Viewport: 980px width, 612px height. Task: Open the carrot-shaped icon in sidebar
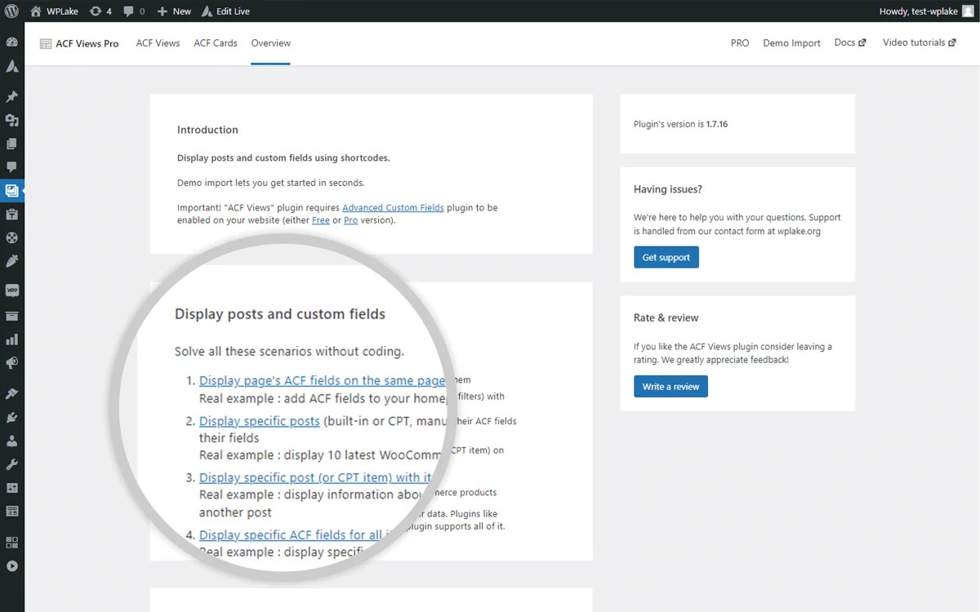12,262
